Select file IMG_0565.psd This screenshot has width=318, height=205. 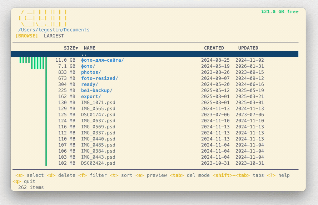98,109
